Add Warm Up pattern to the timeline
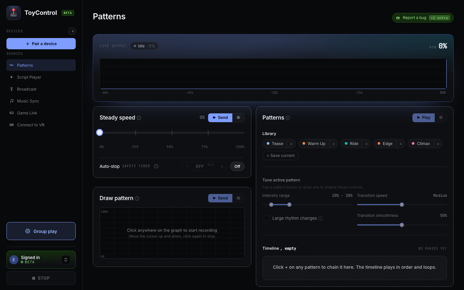The width and height of the screenshot is (464, 290). click(x=333, y=144)
